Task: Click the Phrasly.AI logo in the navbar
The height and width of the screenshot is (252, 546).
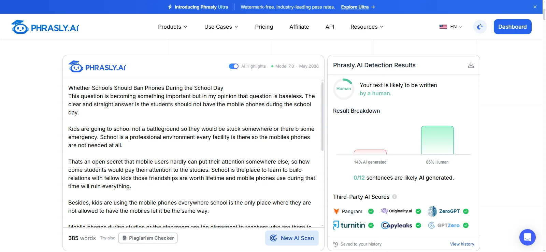Action: (45, 27)
